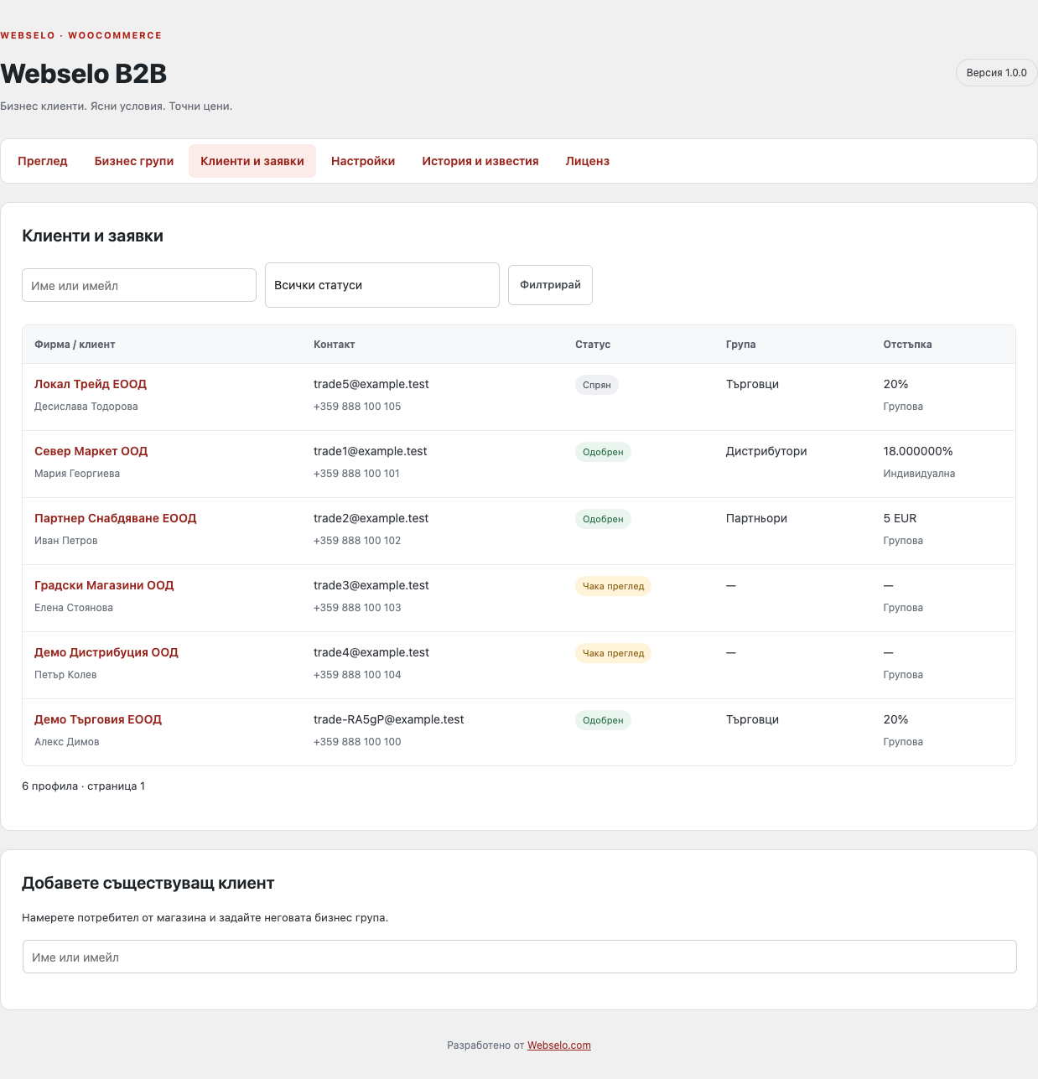Open the Настройки tab
This screenshot has height=1079, width=1038.
(x=363, y=161)
